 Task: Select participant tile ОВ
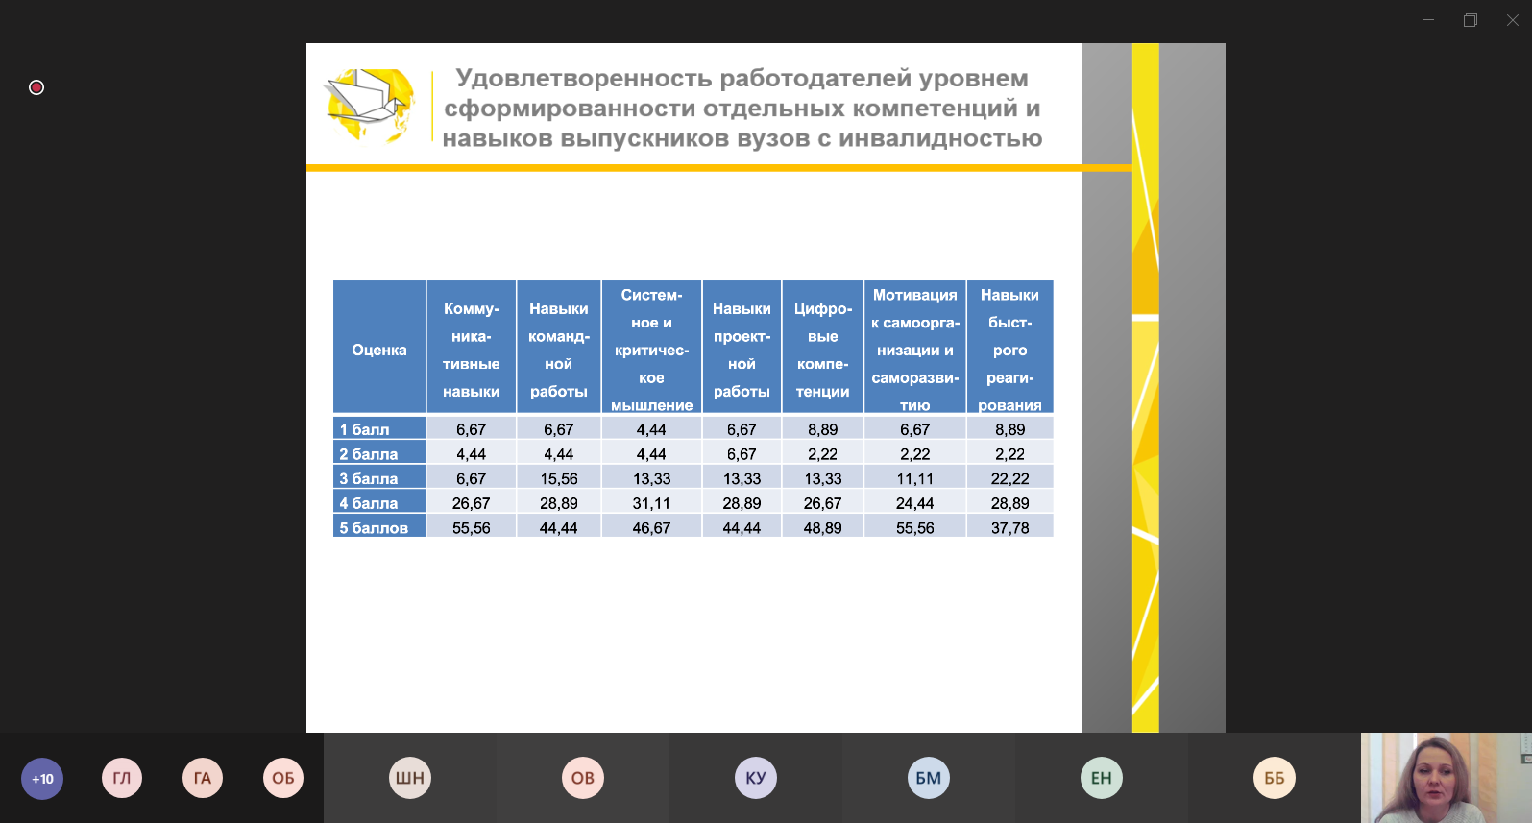click(x=583, y=778)
